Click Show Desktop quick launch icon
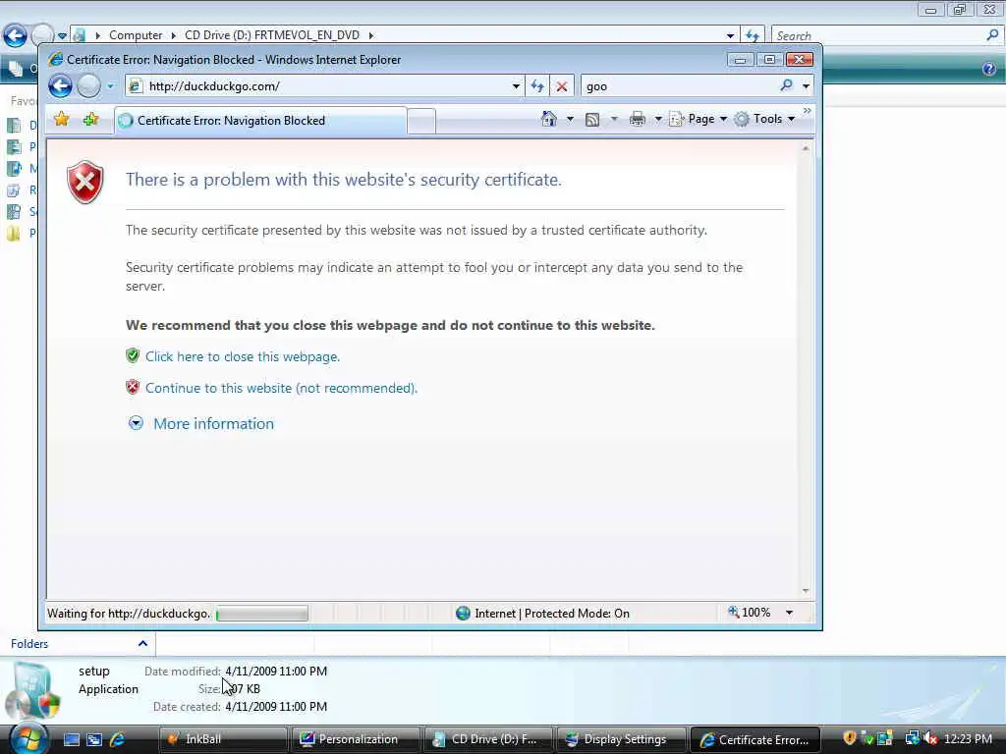Image resolution: width=1006 pixels, height=754 pixels. (x=71, y=739)
